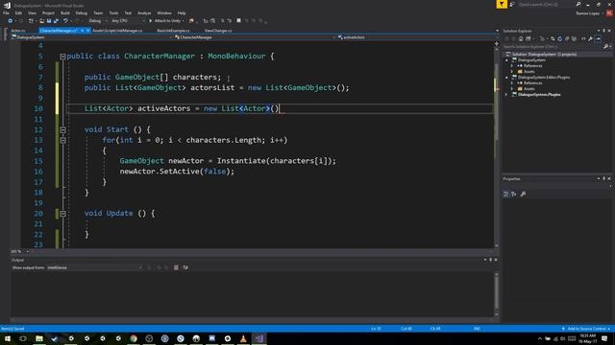Click the bookmark toolbar icon
The image size is (615, 345).
pos(238,21)
